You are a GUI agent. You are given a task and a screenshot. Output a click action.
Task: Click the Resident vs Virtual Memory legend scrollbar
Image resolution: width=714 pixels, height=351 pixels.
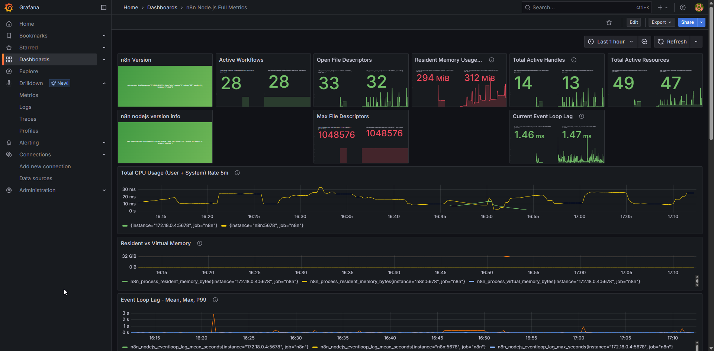(697, 281)
